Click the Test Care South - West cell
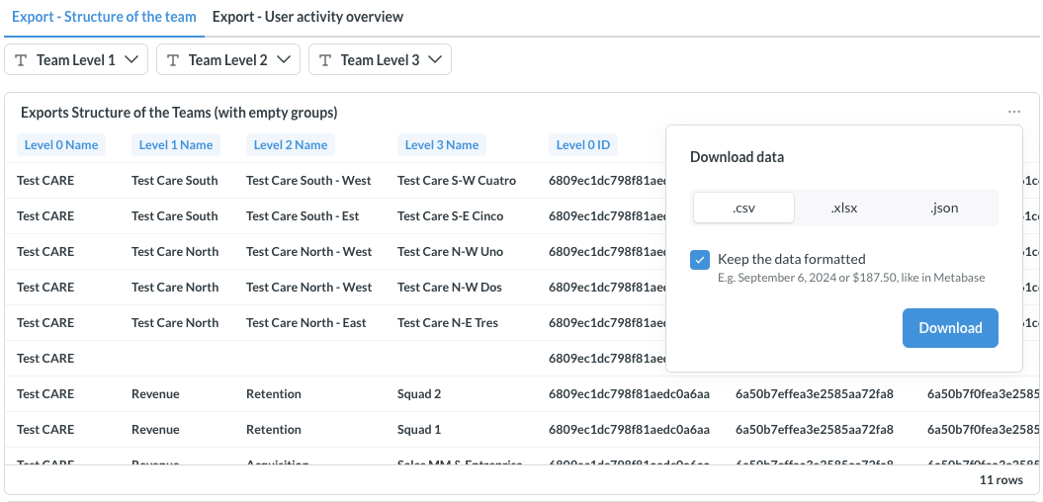Image resolution: width=1043 pixels, height=502 pixels. (308, 180)
